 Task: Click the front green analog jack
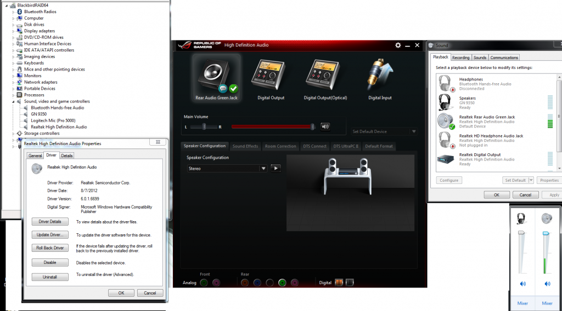pos(204,283)
